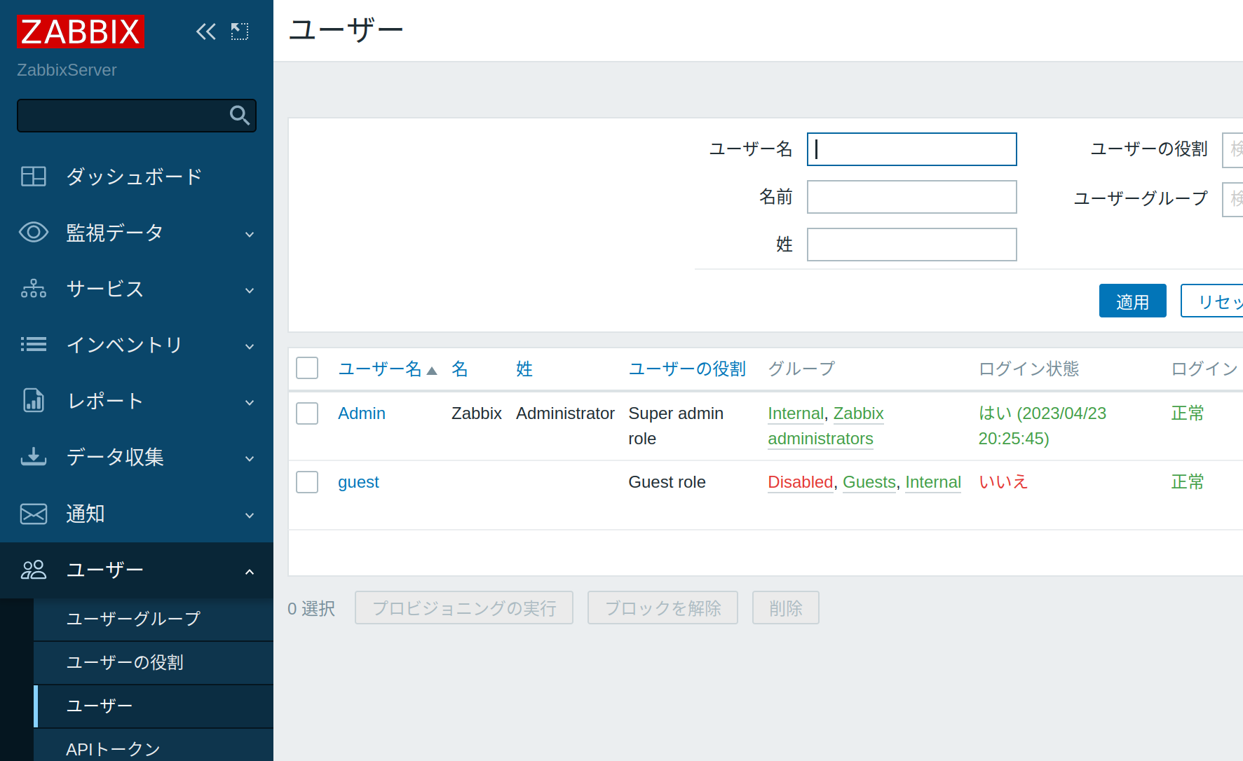Click the sidebar search magnifier icon

pyautogui.click(x=240, y=116)
